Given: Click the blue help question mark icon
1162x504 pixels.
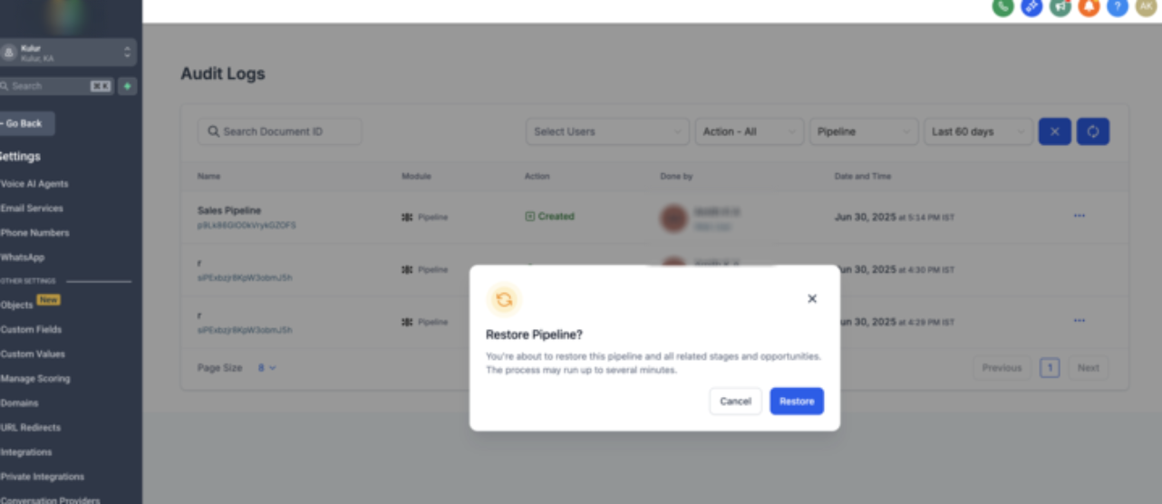Looking at the screenshot, I should tap(1118, 7).
